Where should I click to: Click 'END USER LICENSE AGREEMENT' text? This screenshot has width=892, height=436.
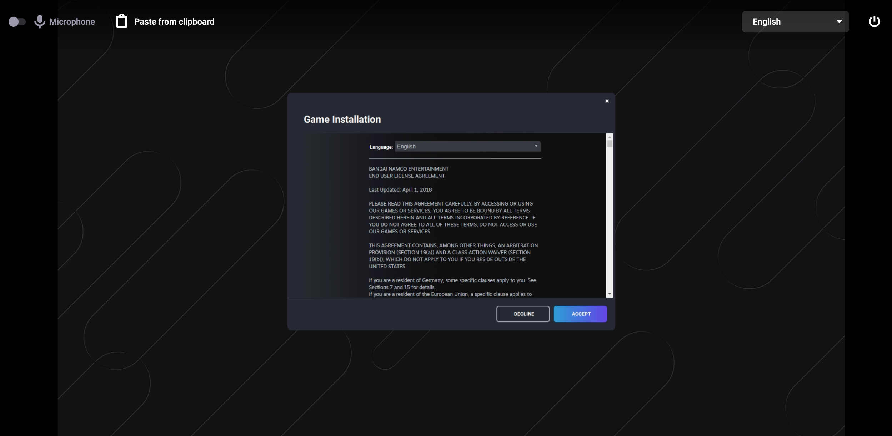click(x=407, y=176)
